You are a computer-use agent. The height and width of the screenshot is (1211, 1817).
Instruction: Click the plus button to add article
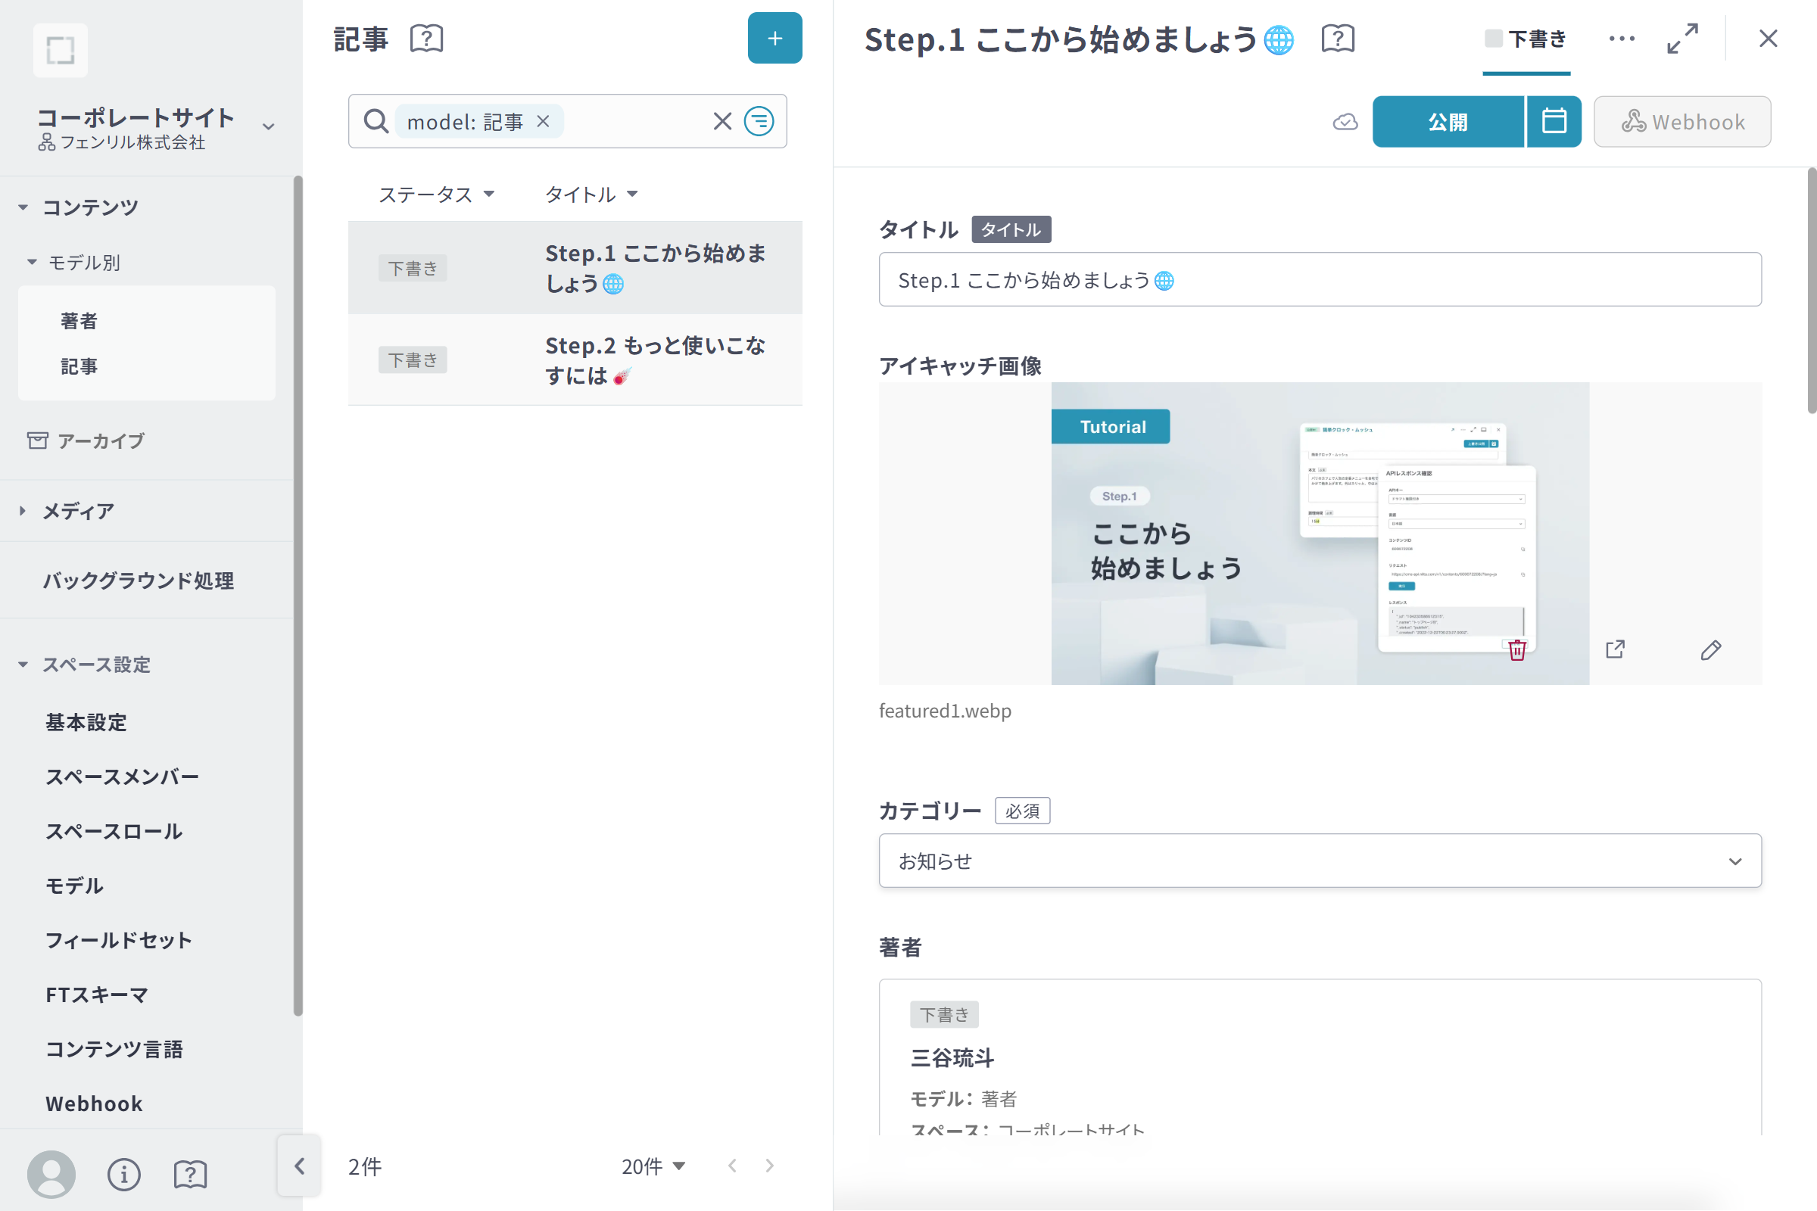coord(774,38)
